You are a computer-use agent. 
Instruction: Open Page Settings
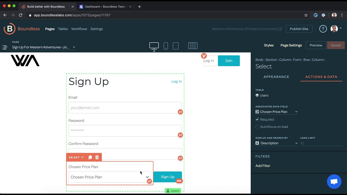[291, 45]
